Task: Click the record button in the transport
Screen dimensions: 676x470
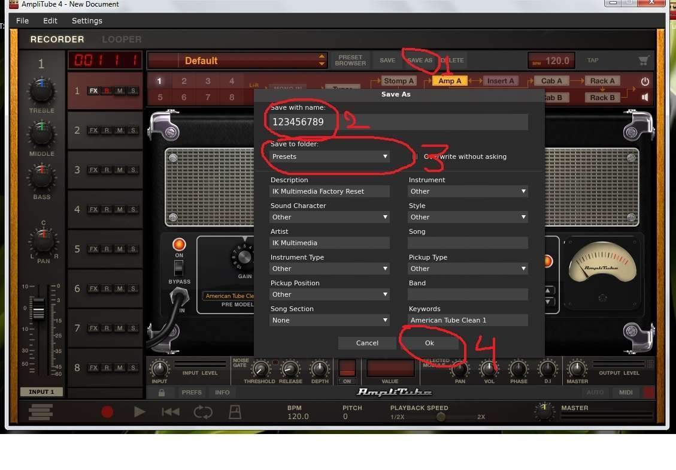Action: [x=107, y=412]
